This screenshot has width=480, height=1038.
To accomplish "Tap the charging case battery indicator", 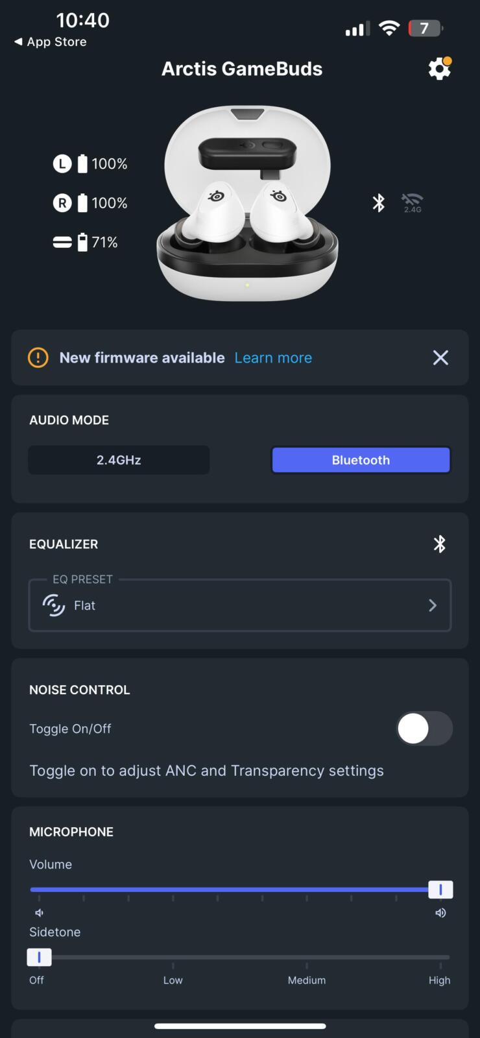I will pyautogui.click(x=86, y=242).
